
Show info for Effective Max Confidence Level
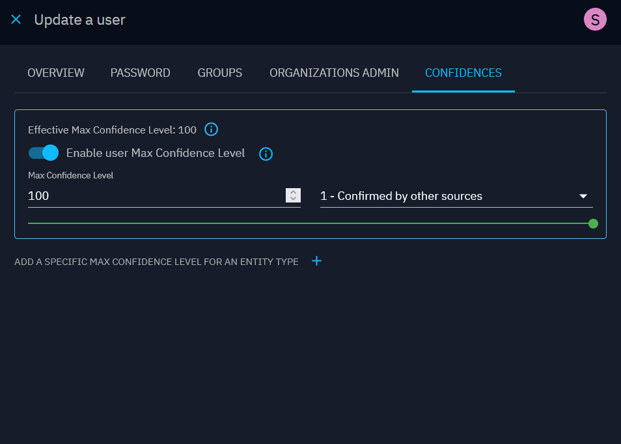click(x=211, y=130)
